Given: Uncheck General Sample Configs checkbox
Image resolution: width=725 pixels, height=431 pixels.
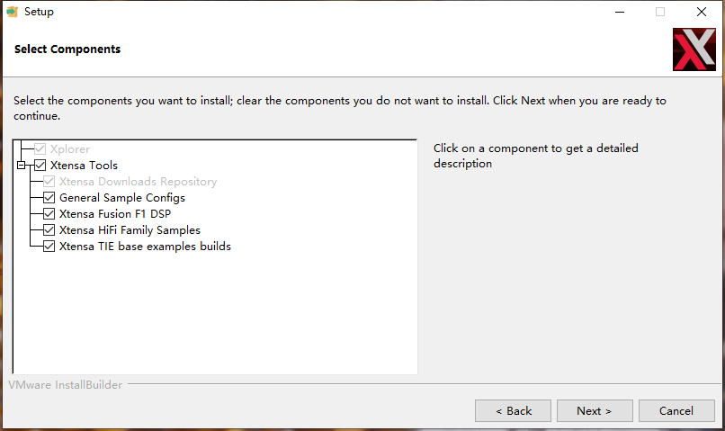Looking at the screenshot, I should tap(49, 198).
